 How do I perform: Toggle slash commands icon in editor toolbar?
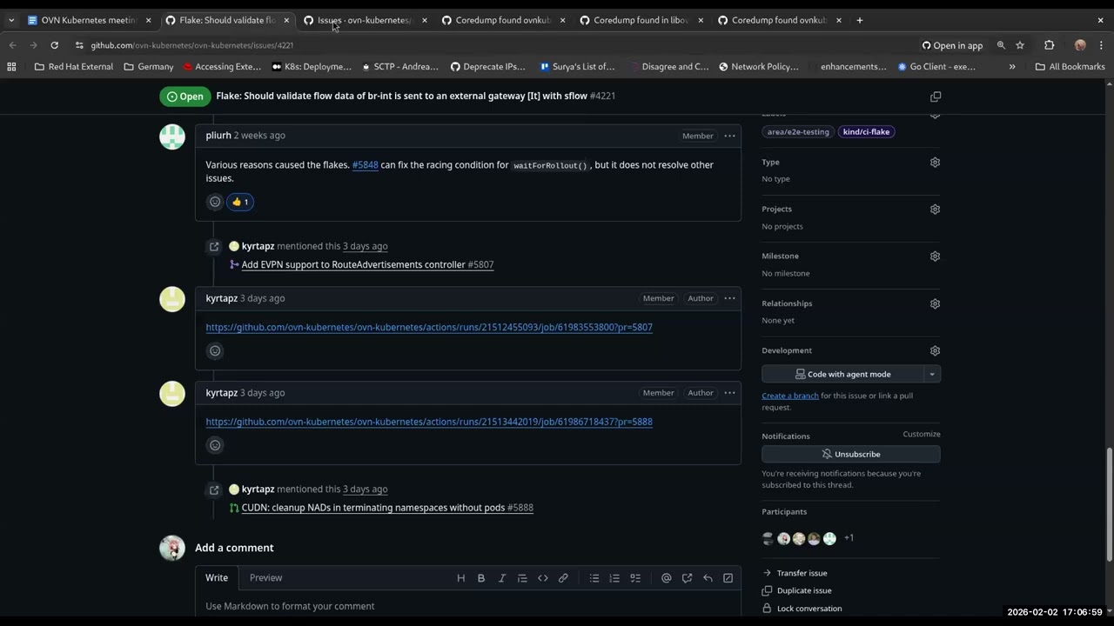click(x=728, y=578)
